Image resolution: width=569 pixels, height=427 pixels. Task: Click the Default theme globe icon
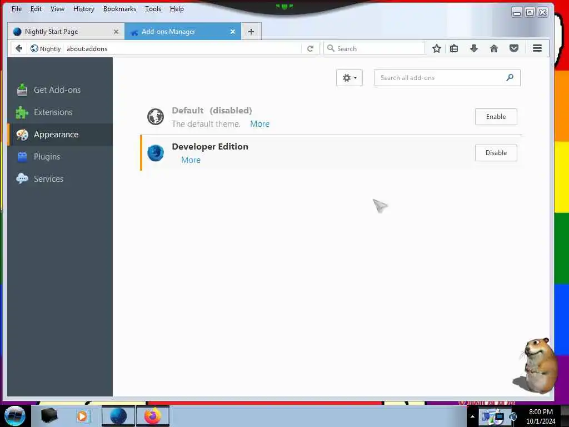pyautogui.click(x=156, y=117)
